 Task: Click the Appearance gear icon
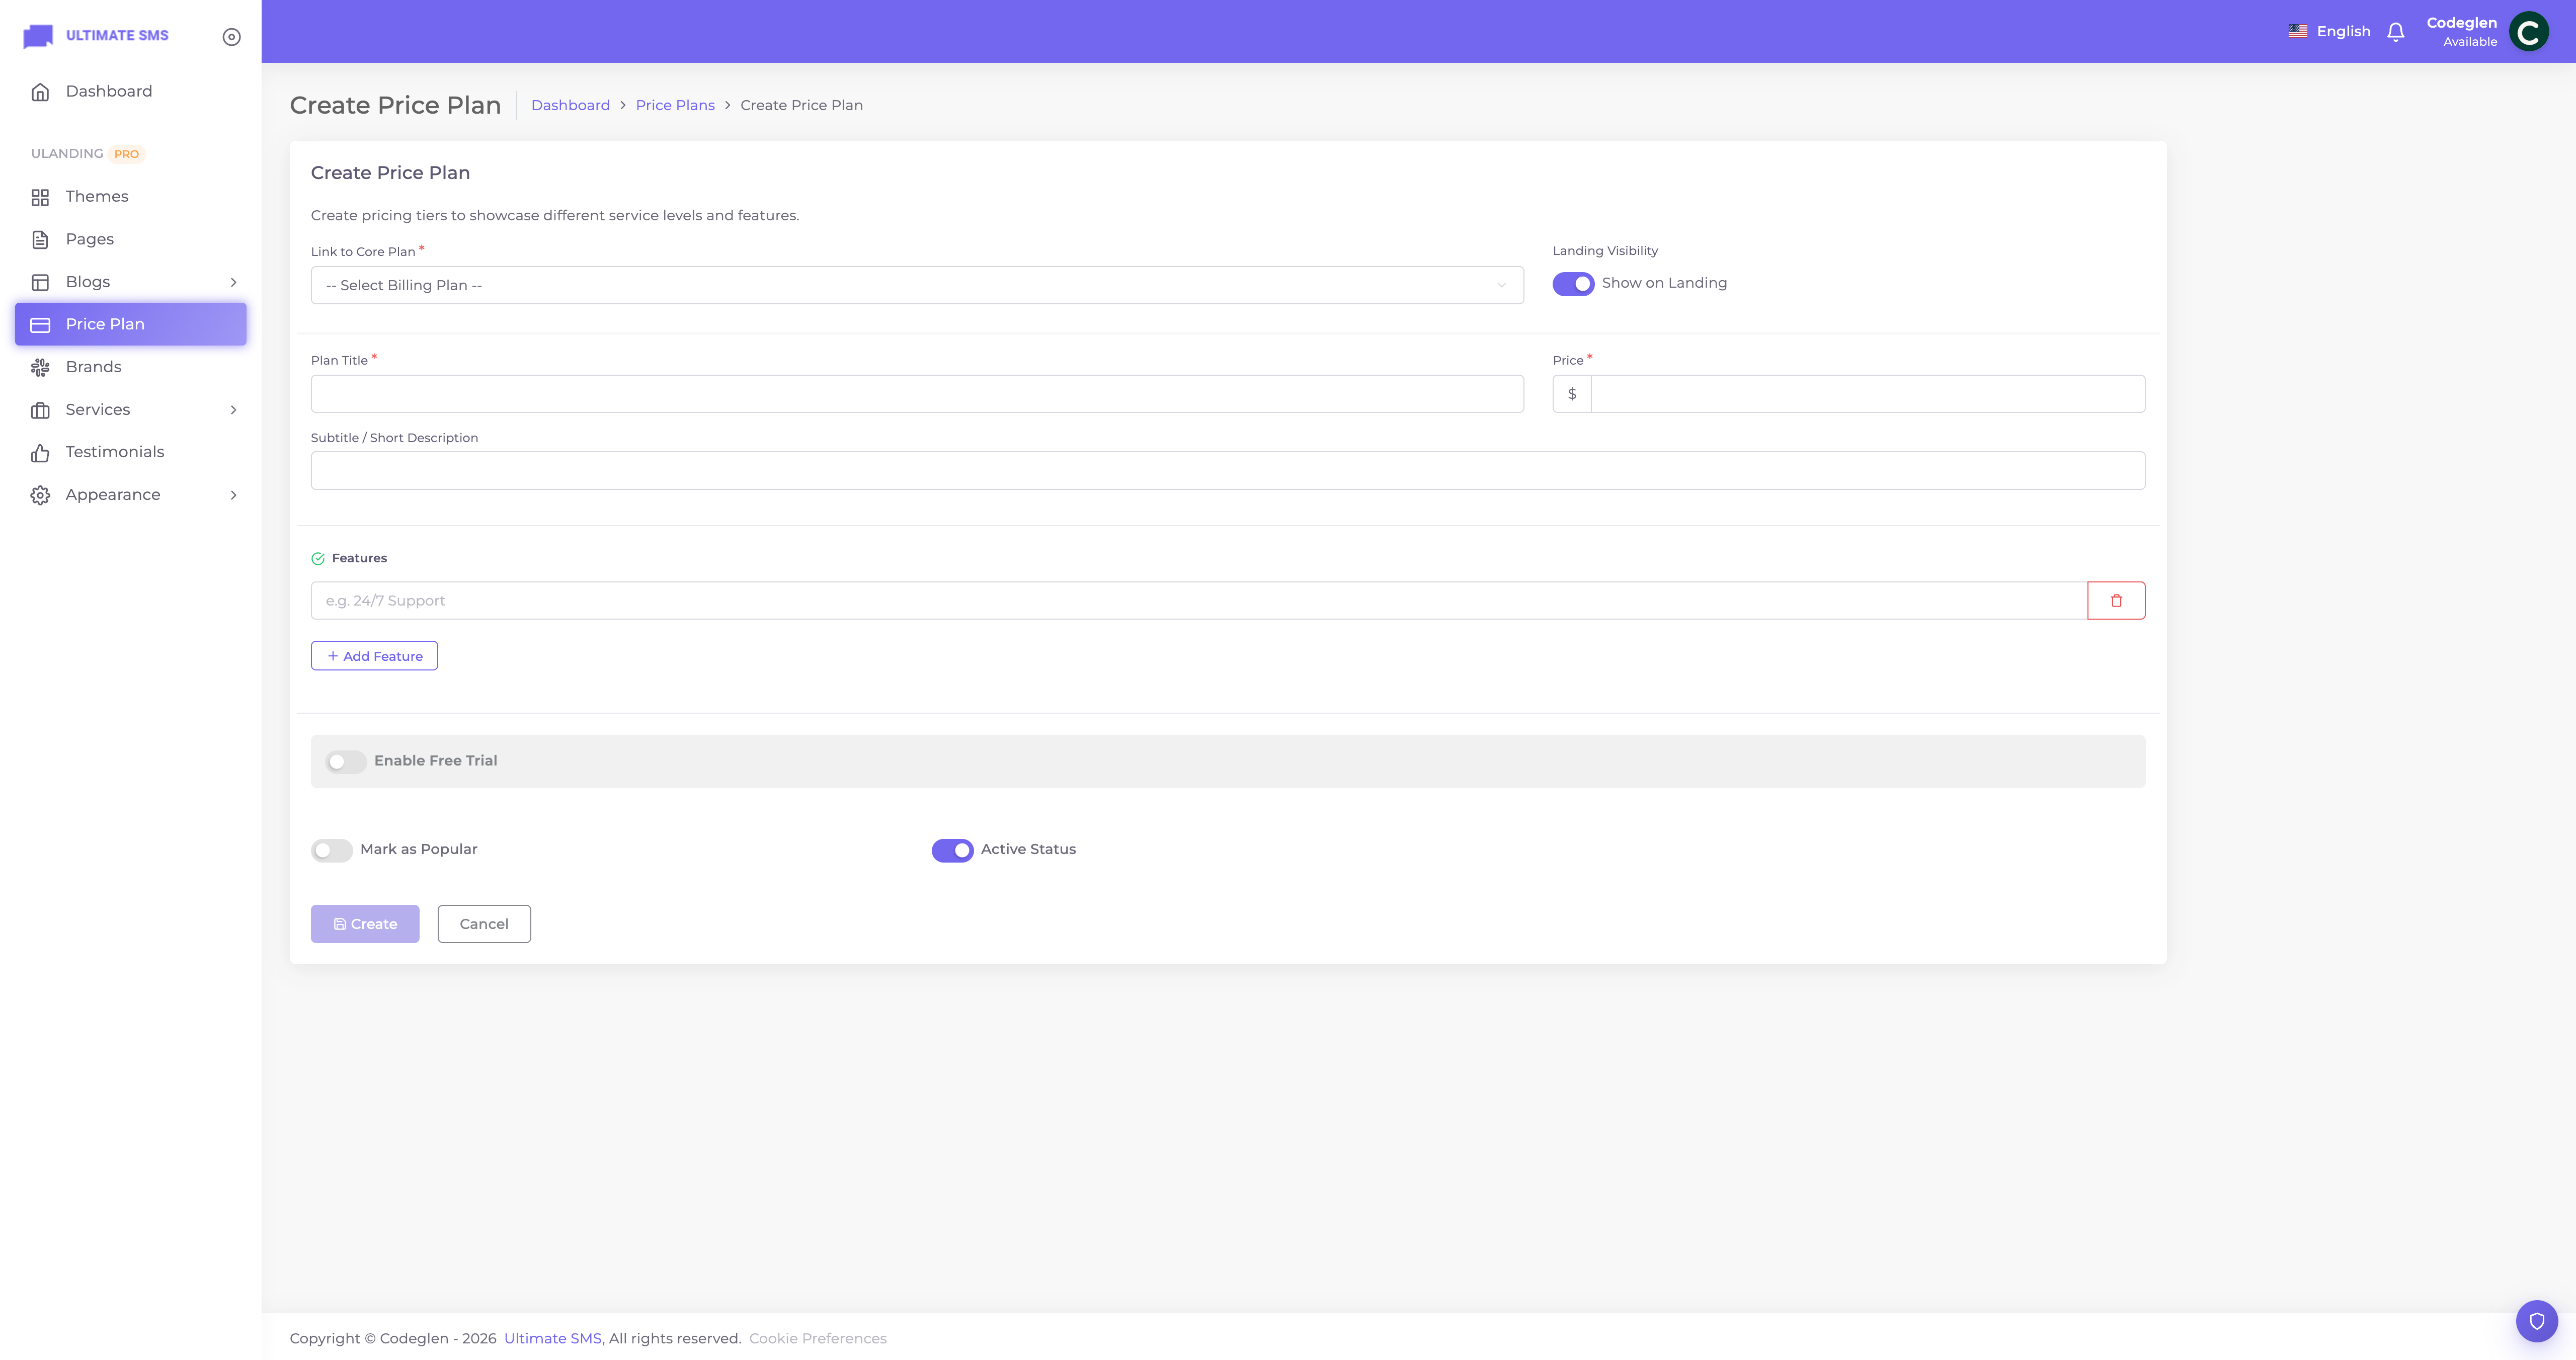click(40, 495)
